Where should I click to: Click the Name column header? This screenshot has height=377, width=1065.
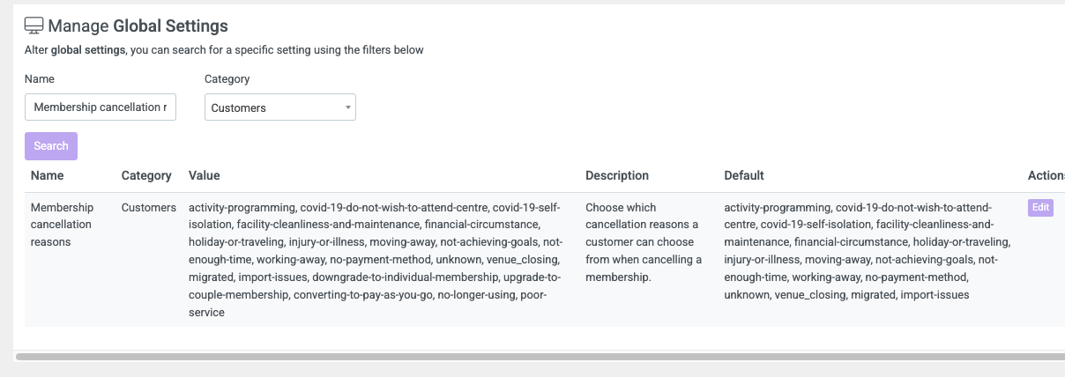point(48,175)
